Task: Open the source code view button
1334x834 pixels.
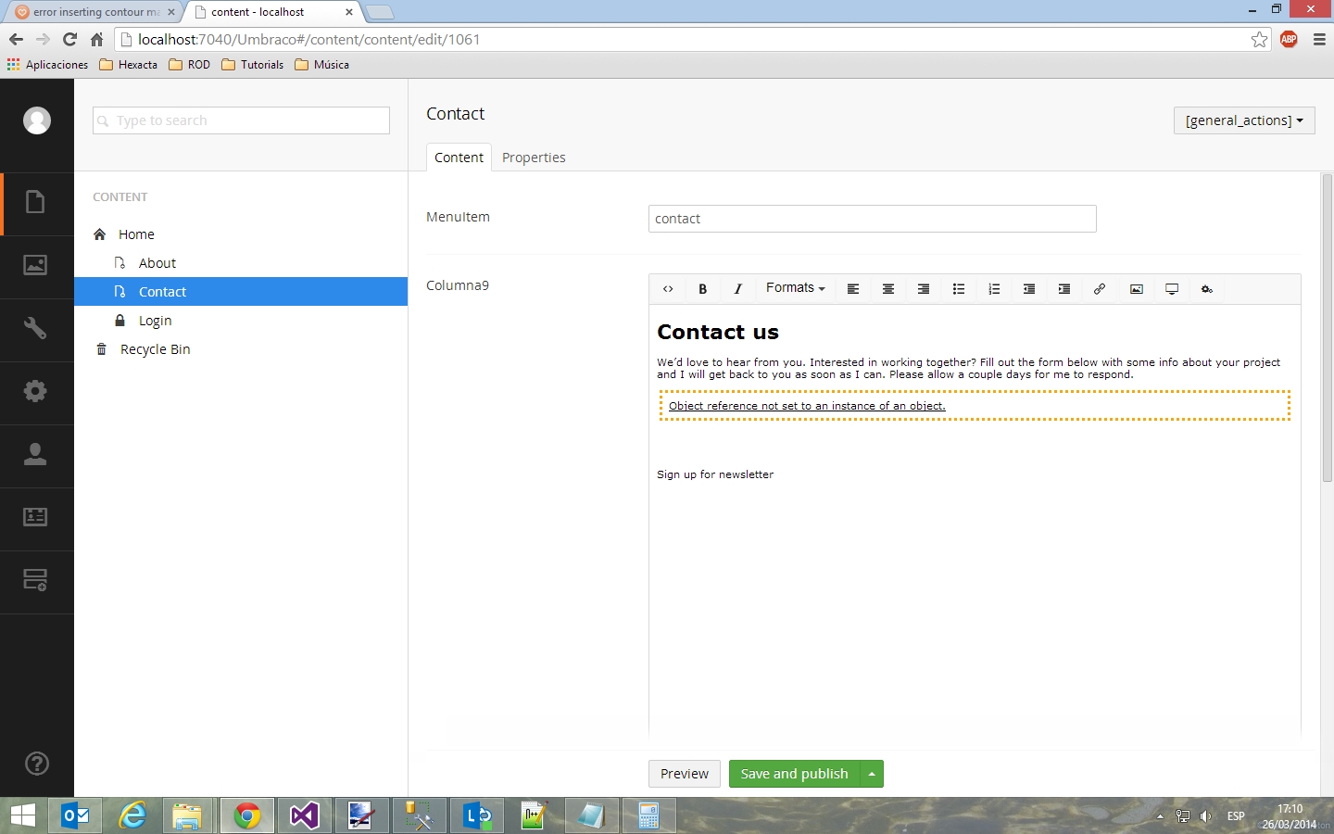Action: [668, 289]
